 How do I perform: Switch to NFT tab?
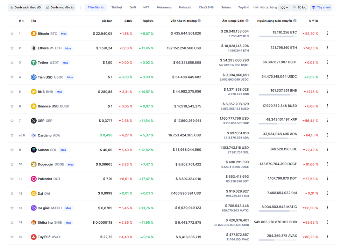(x=146, y=7)
